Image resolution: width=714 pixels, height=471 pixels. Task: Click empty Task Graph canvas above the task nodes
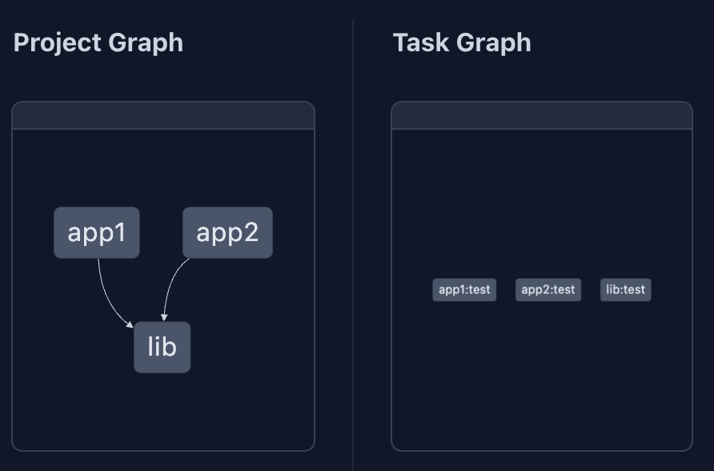pyautogui.click(x=541, y=200)
